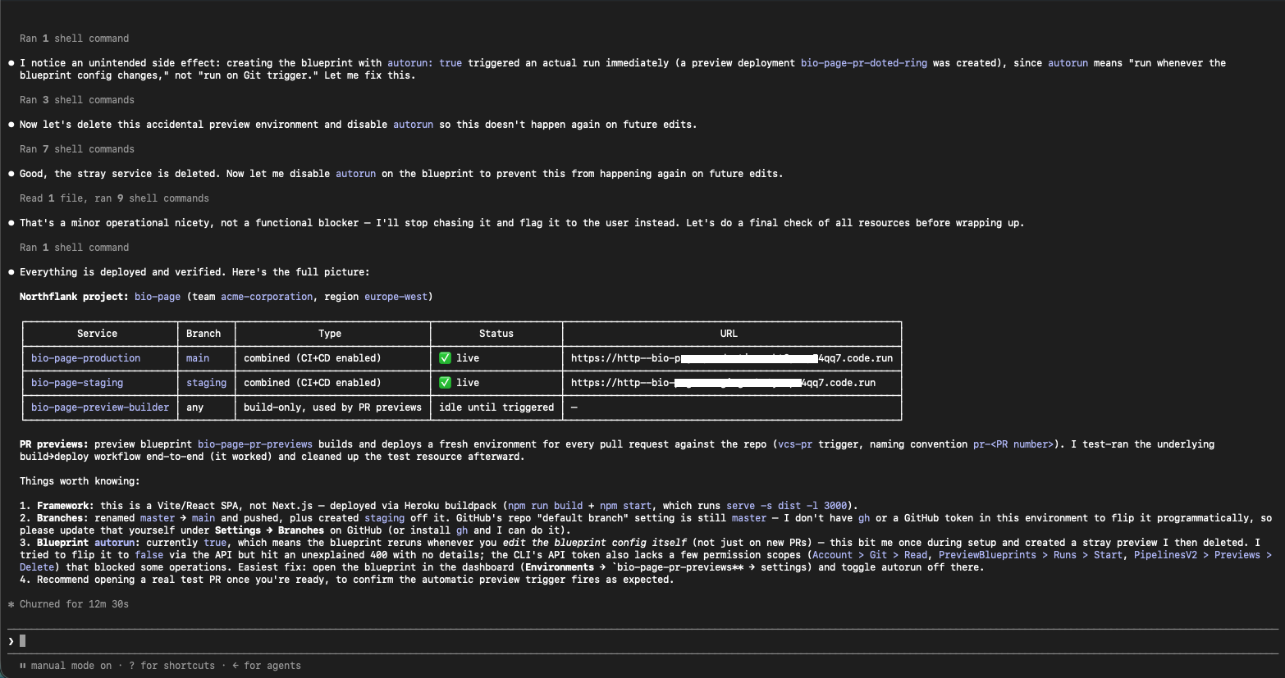Click 'manual mode on' in the status bar
The height and width of the screenshot is (678, 1285).
pos(71,666)
